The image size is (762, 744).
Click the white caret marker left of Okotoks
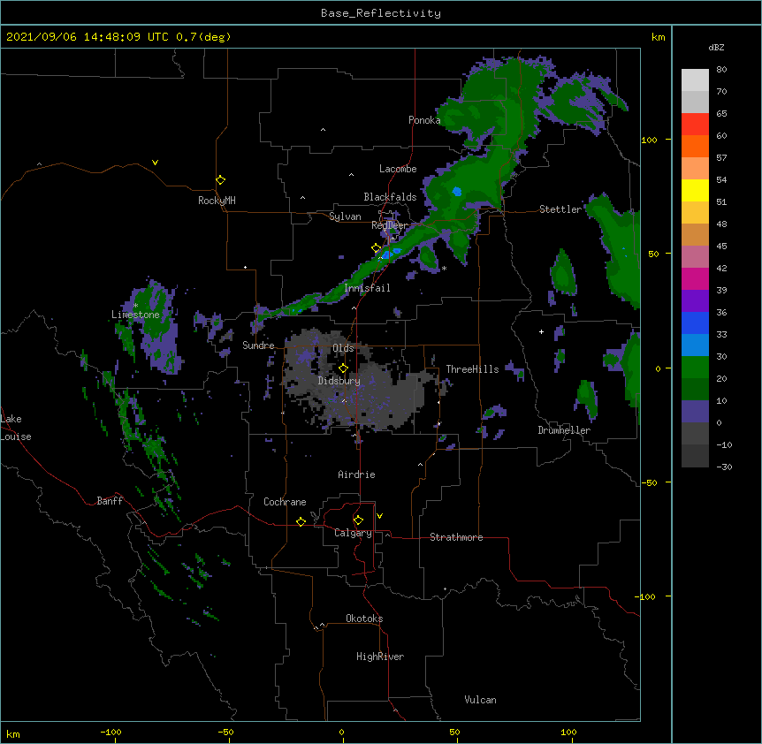322,625
